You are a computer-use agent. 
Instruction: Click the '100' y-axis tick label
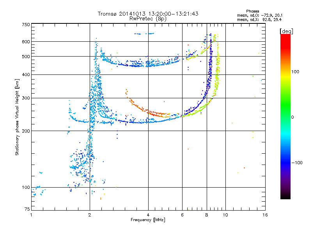[26, 187]
